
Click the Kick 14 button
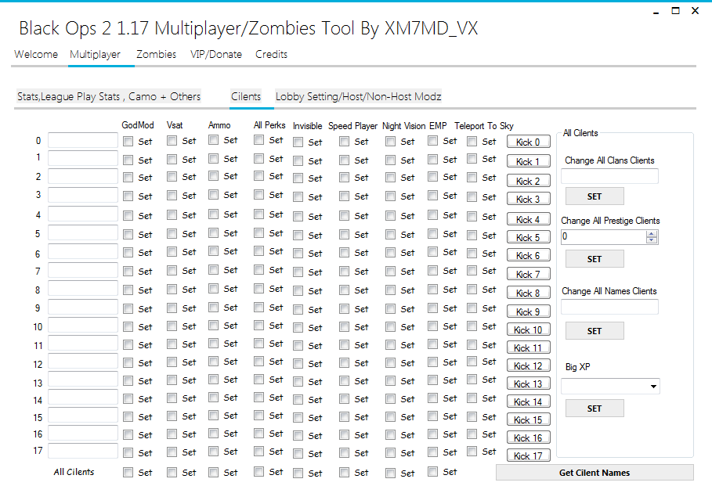coord(528,401)
